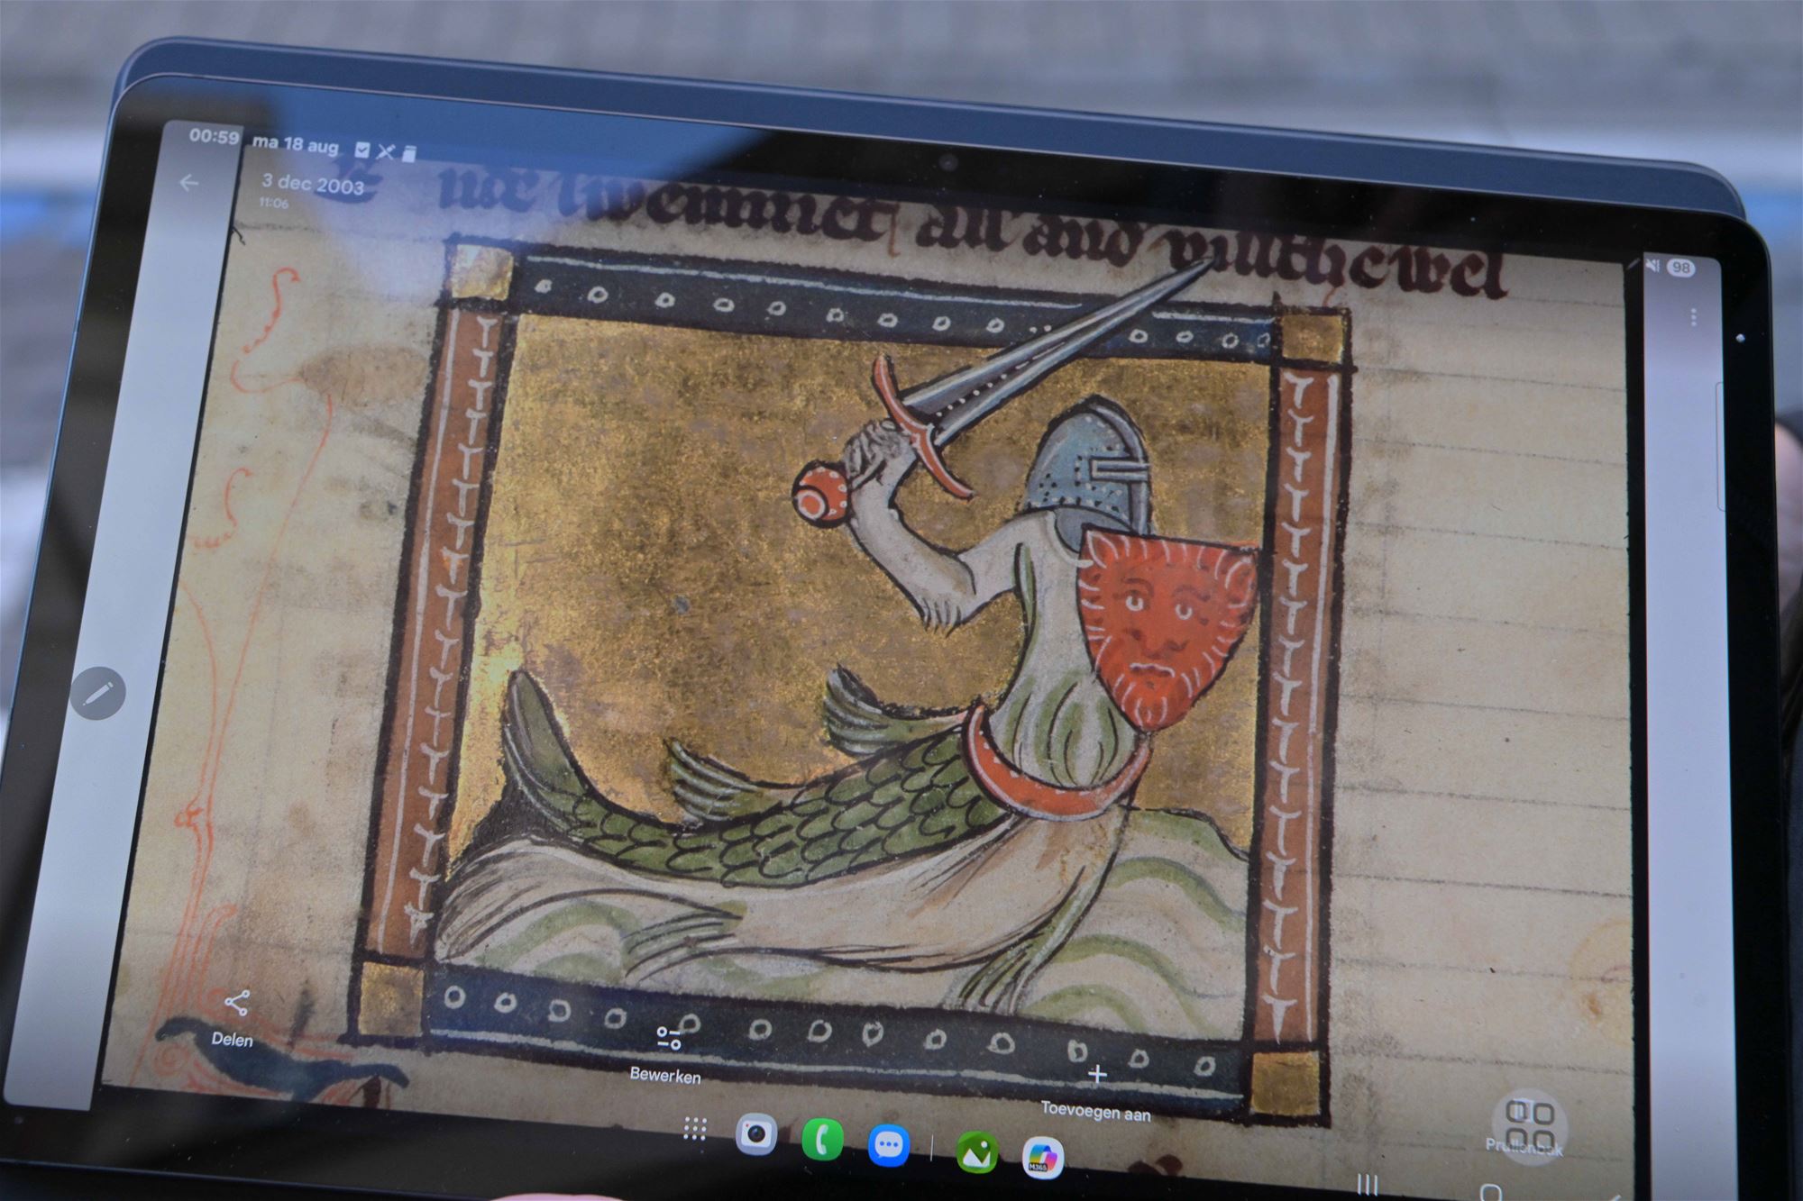Open the Gallery app in taskbar
Screen dimensions: 1803x1201
(x=977, y=1152)
